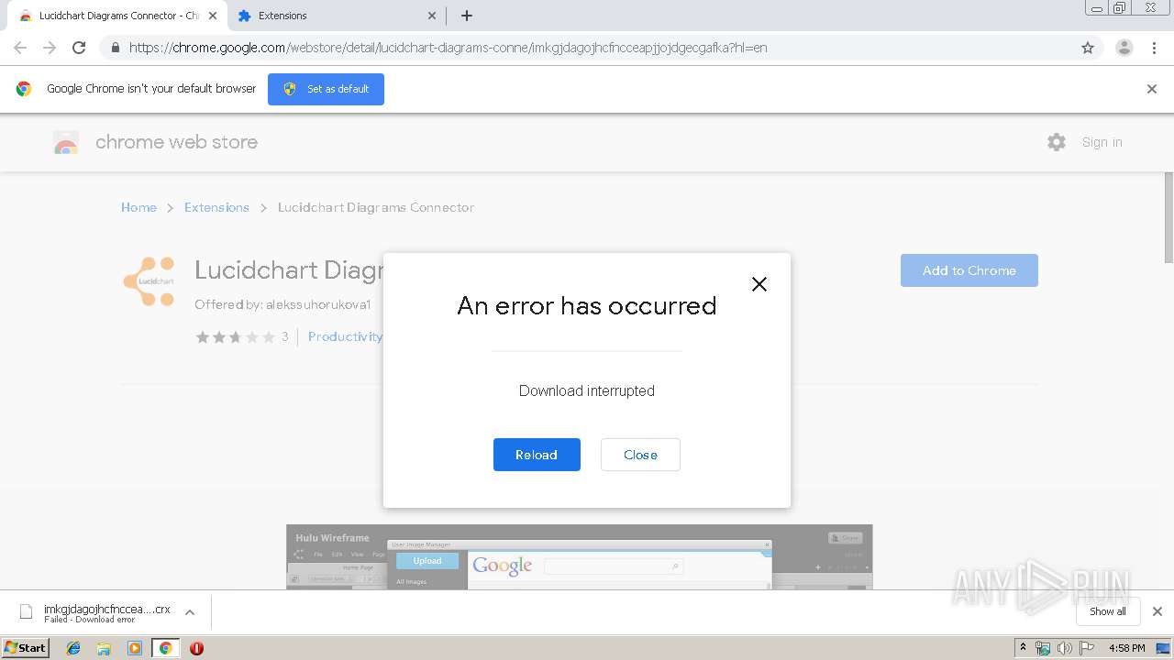Reload the current page
1174x660 pixels.
[79, 48]
